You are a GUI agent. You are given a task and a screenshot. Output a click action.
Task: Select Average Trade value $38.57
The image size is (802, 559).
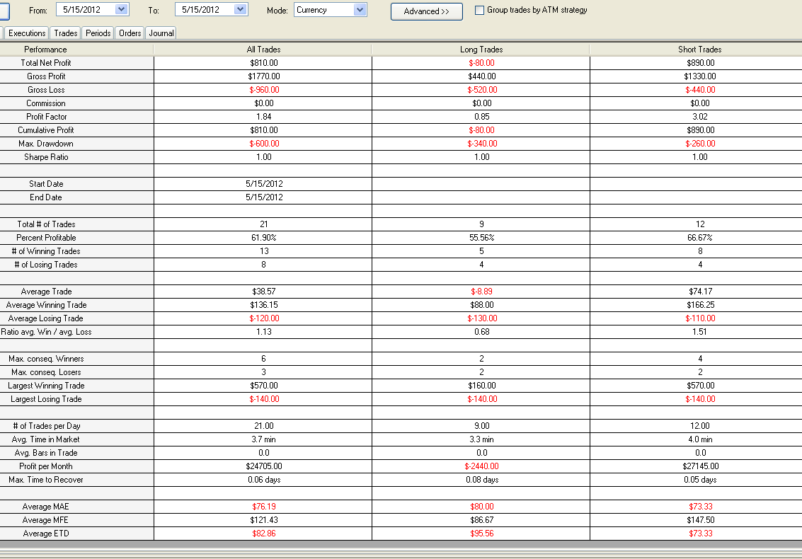[264, 292]
